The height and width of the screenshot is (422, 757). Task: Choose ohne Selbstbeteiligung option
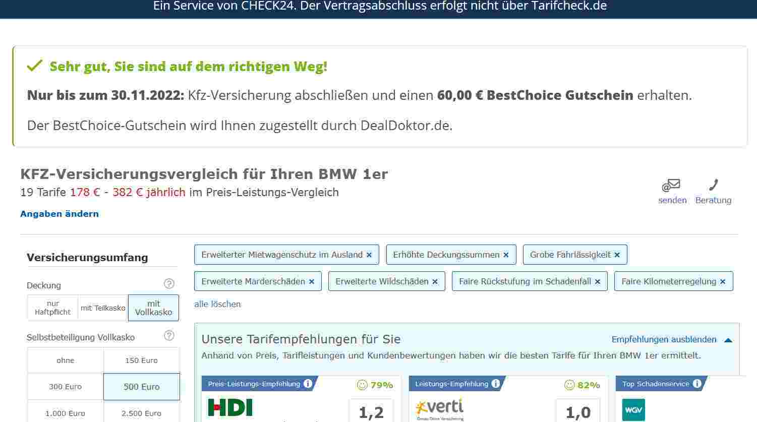[x=66, y=360]
